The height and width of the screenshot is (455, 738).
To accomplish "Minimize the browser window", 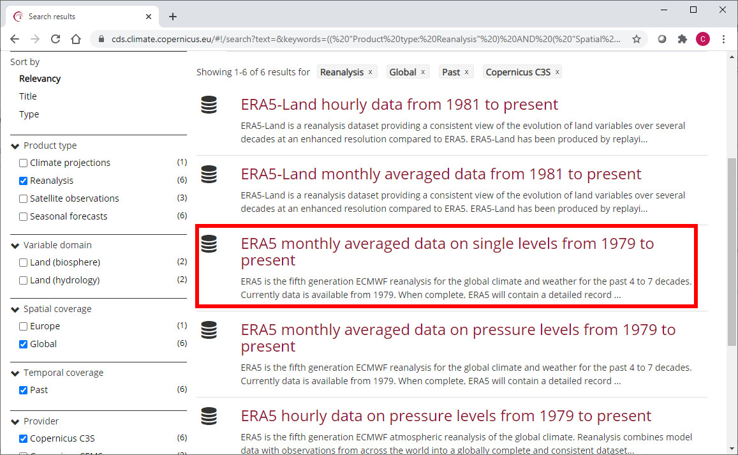I will (664, 10).
